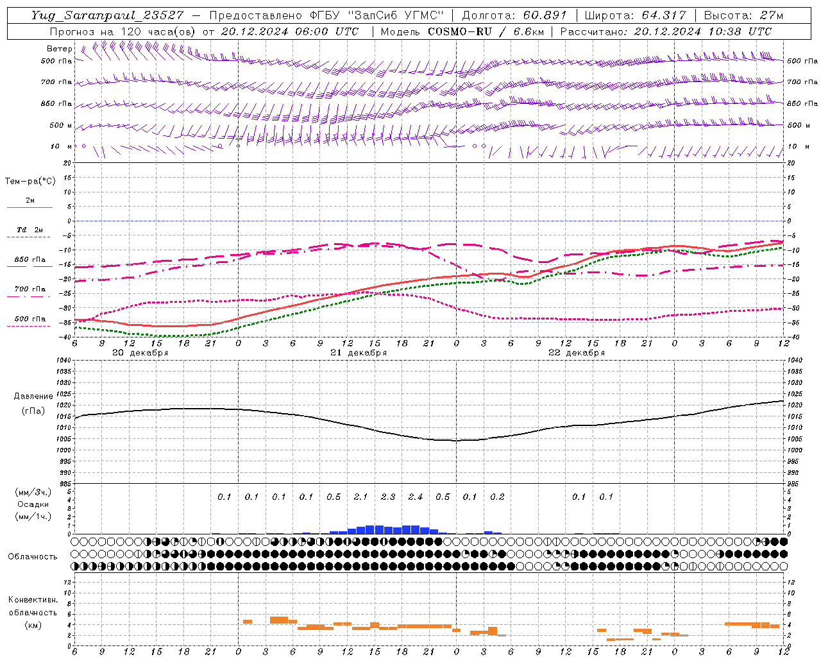Click the station title Yug_Saranpaul_23527

(107, 15)
